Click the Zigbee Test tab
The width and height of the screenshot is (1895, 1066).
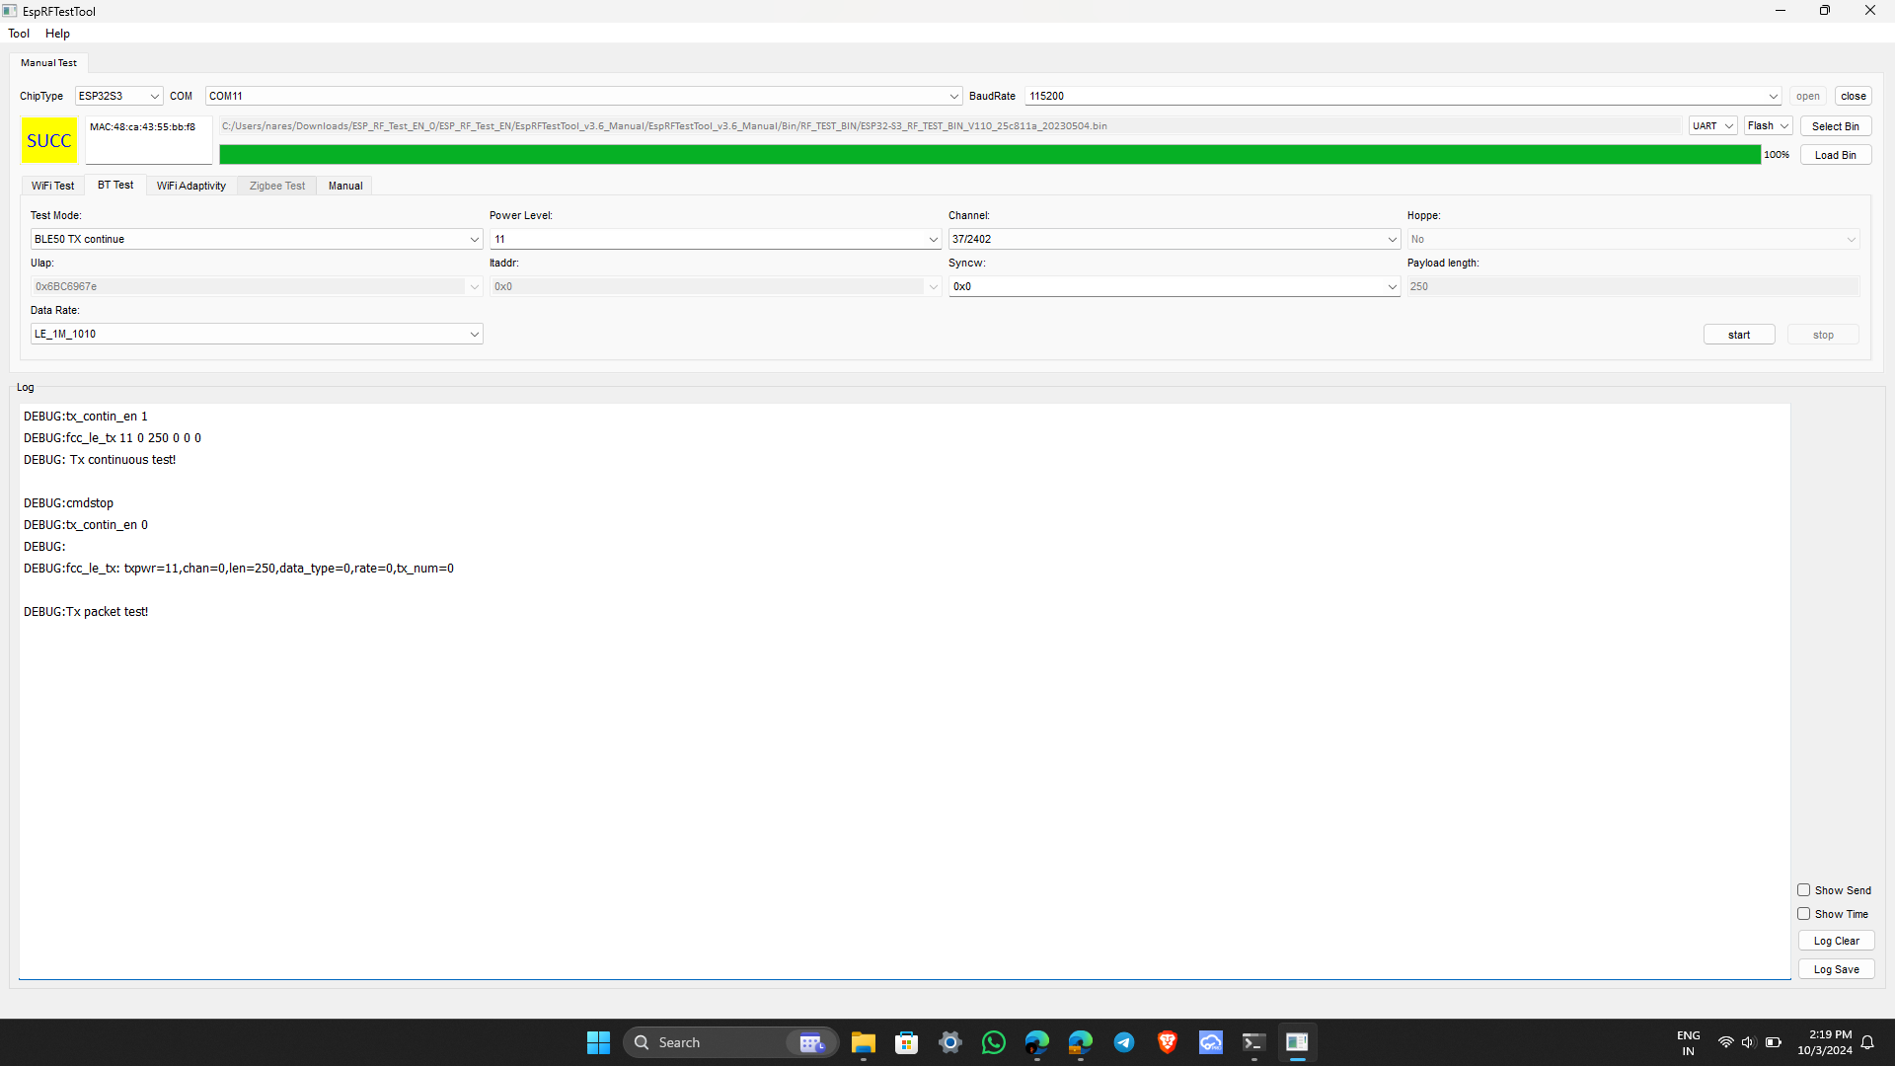coord(277,186)
